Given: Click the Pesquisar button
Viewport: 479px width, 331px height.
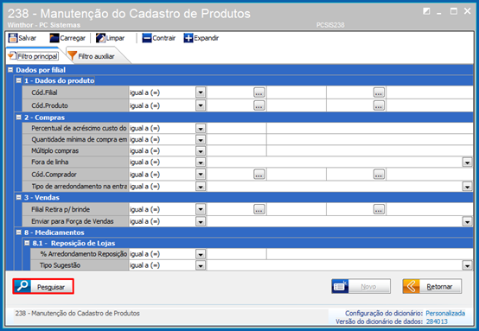Looking at the screenshot, I should point(43,286).
